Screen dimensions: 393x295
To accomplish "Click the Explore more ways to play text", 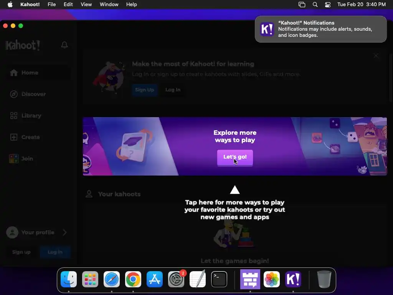I will point(235,136).
